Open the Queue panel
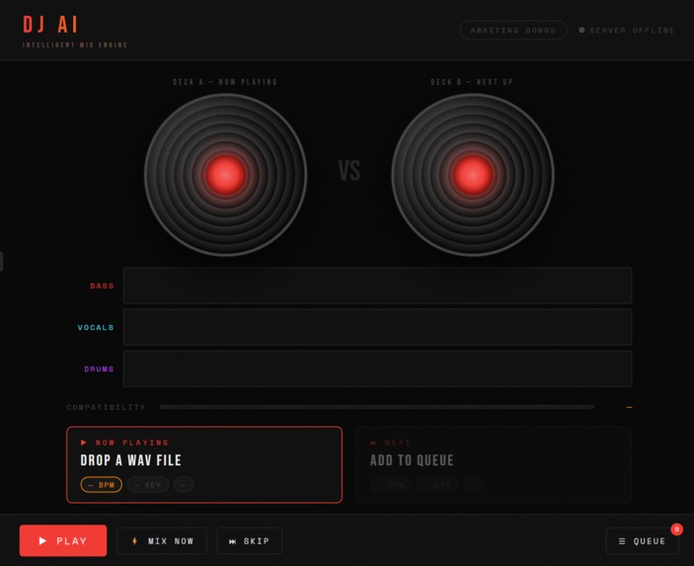The width and height of the screenshot is (694, 566). [642, 540]
